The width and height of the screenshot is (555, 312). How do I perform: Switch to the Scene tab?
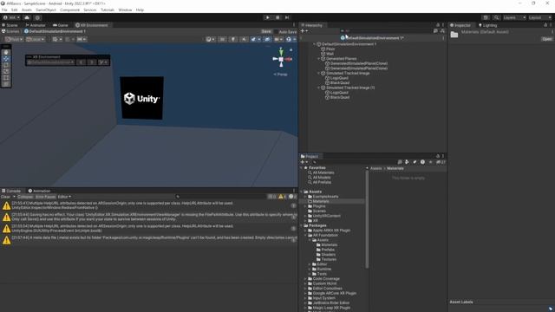pos(10,25)
